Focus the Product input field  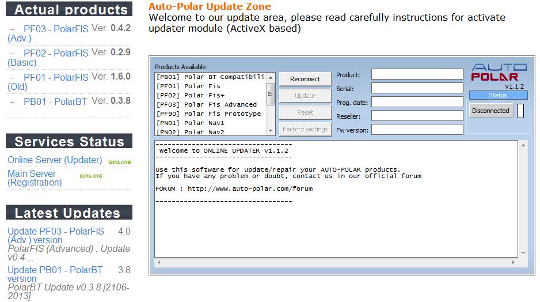417,74
